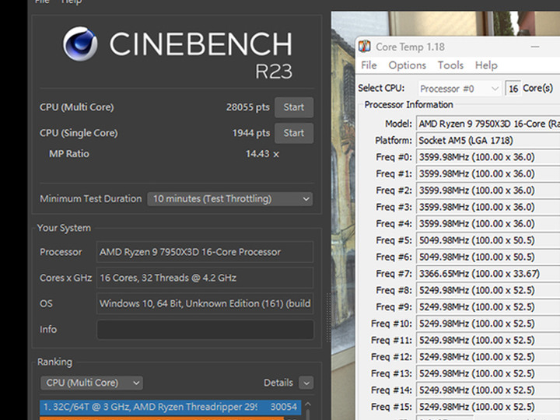Open Core Temp Tools menu
The image size is (560, 420).
pyautogui.click(x=450, y=65)
